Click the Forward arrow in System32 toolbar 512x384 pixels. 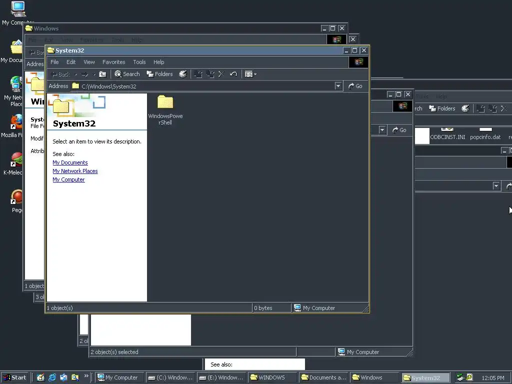84,74
